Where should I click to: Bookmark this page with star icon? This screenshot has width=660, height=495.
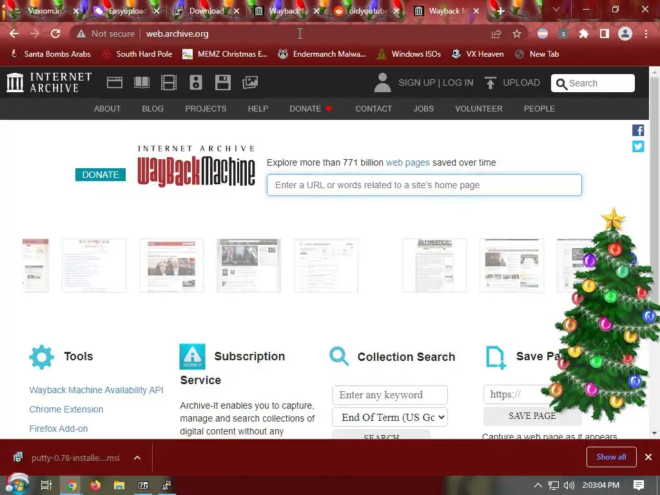(x=517, y=34)
